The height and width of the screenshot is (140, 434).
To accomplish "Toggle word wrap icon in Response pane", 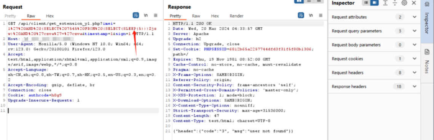I will [301, 16].
